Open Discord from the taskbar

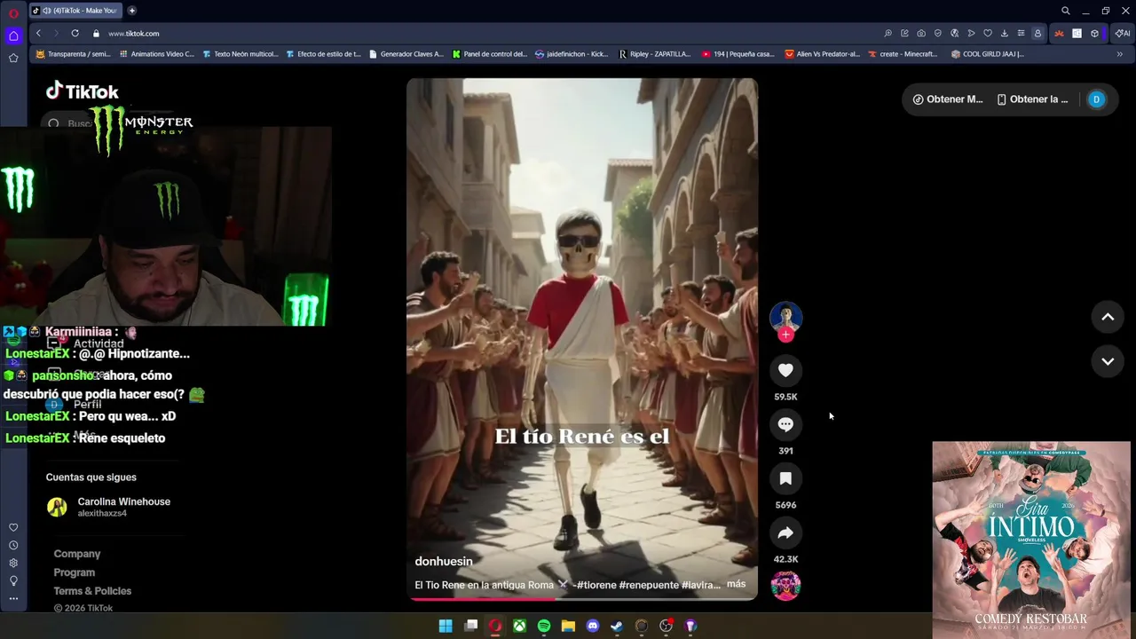click(593, 626)
